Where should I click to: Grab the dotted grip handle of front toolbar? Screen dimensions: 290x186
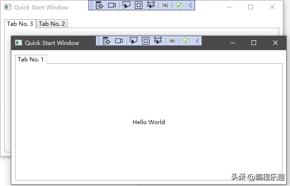coord(98,41)
